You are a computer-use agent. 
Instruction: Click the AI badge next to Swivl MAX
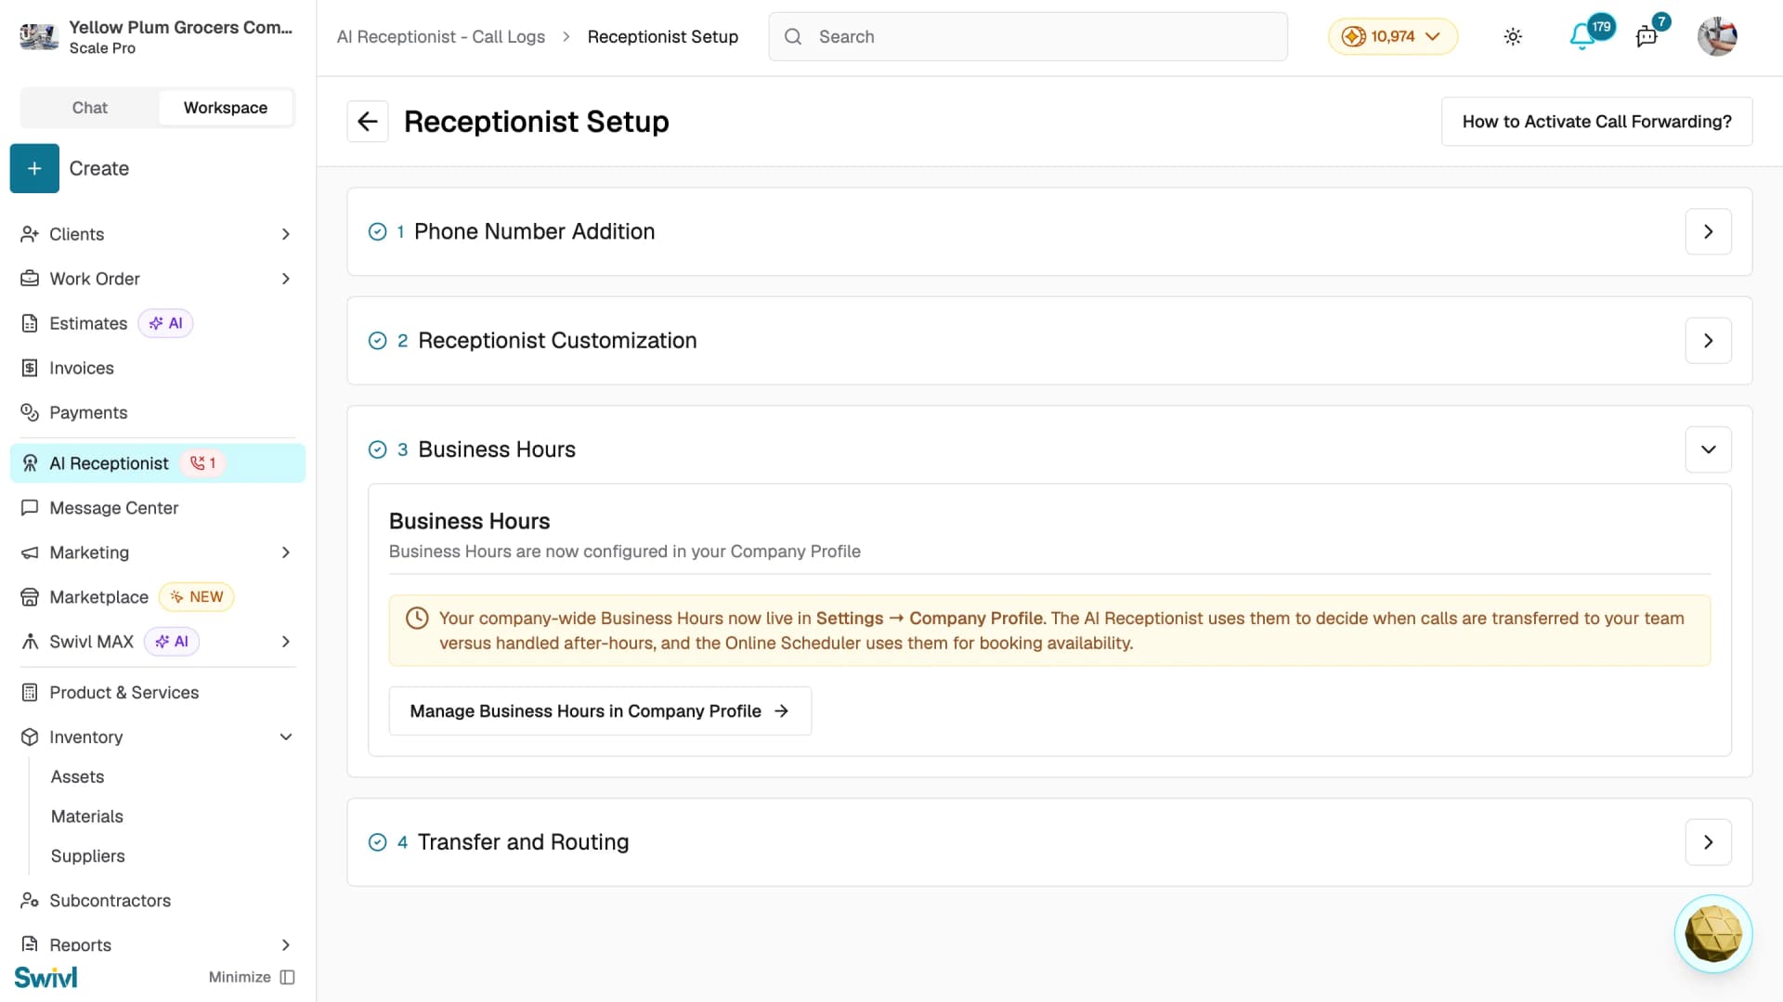tap(172, 642)
